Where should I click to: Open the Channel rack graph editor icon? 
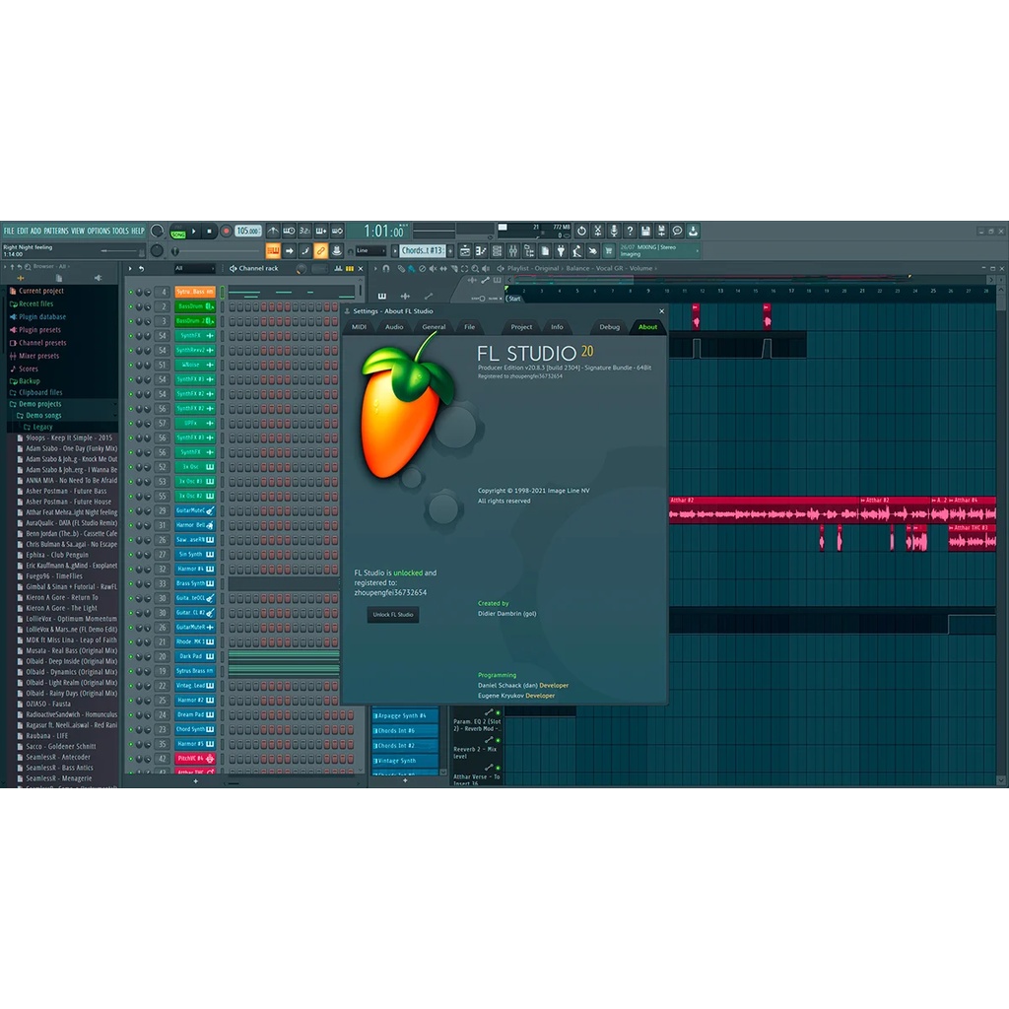(339, 268)
